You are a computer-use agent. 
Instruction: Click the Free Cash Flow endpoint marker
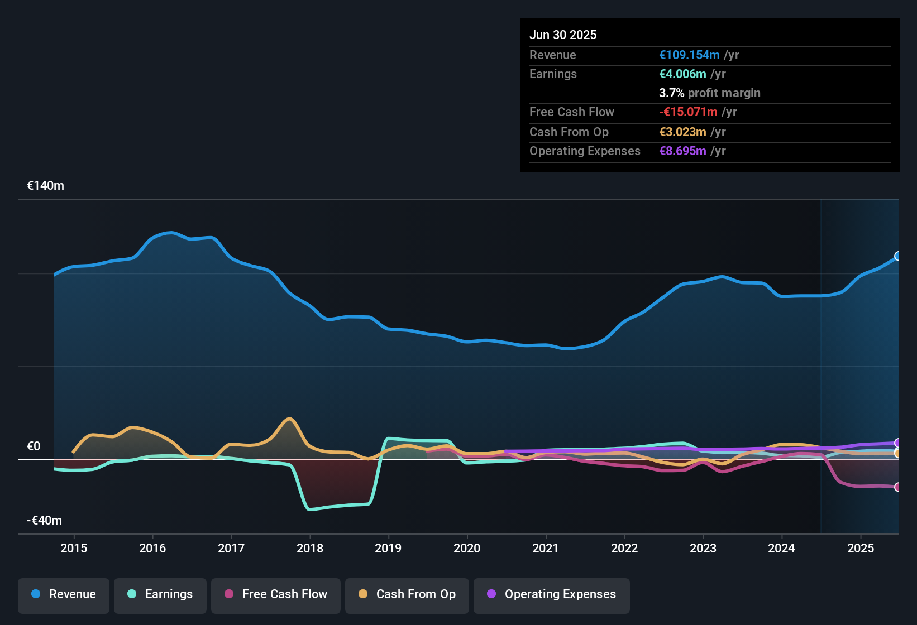pyautogui.click(x=898, y=487)
